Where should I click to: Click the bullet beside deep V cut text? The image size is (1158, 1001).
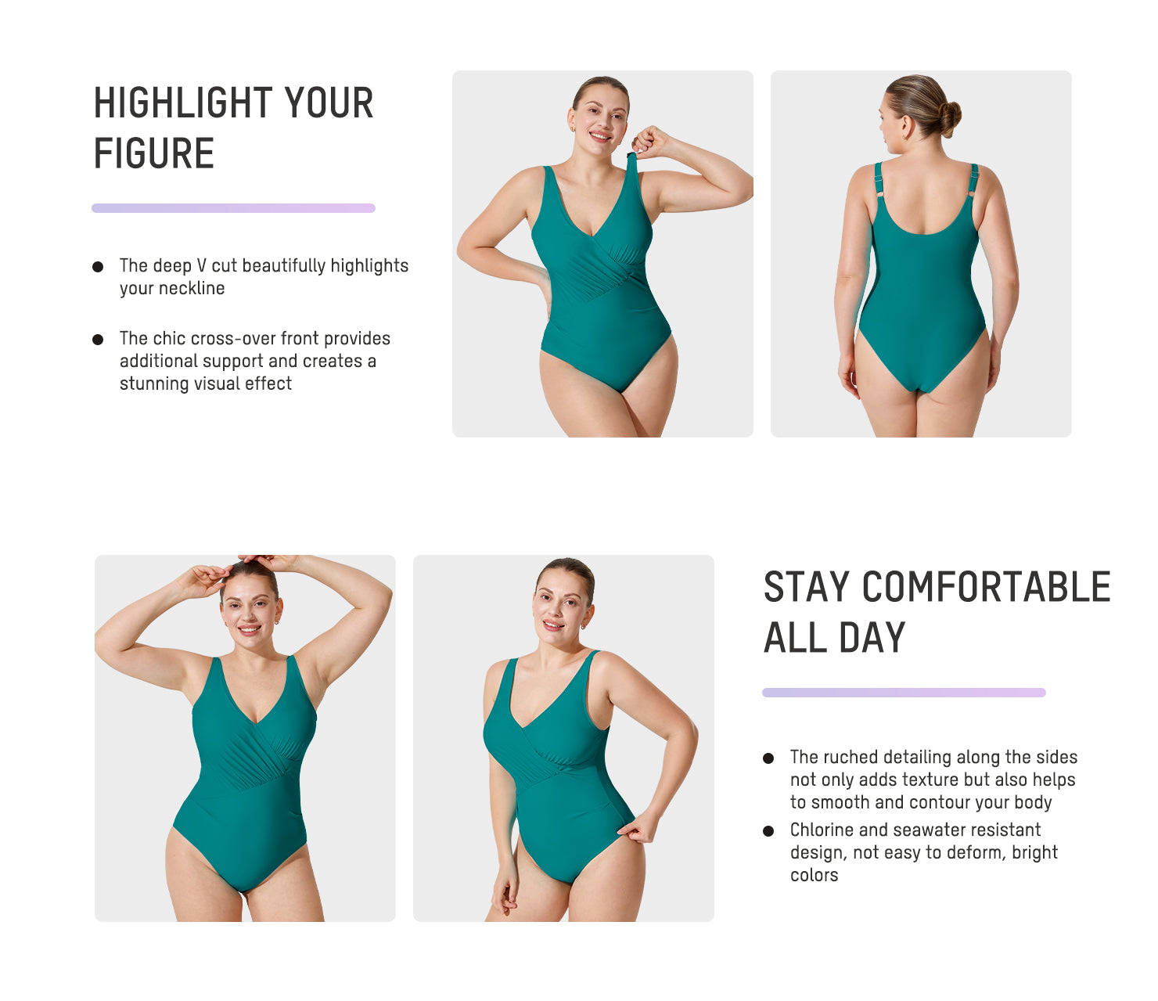98,267
